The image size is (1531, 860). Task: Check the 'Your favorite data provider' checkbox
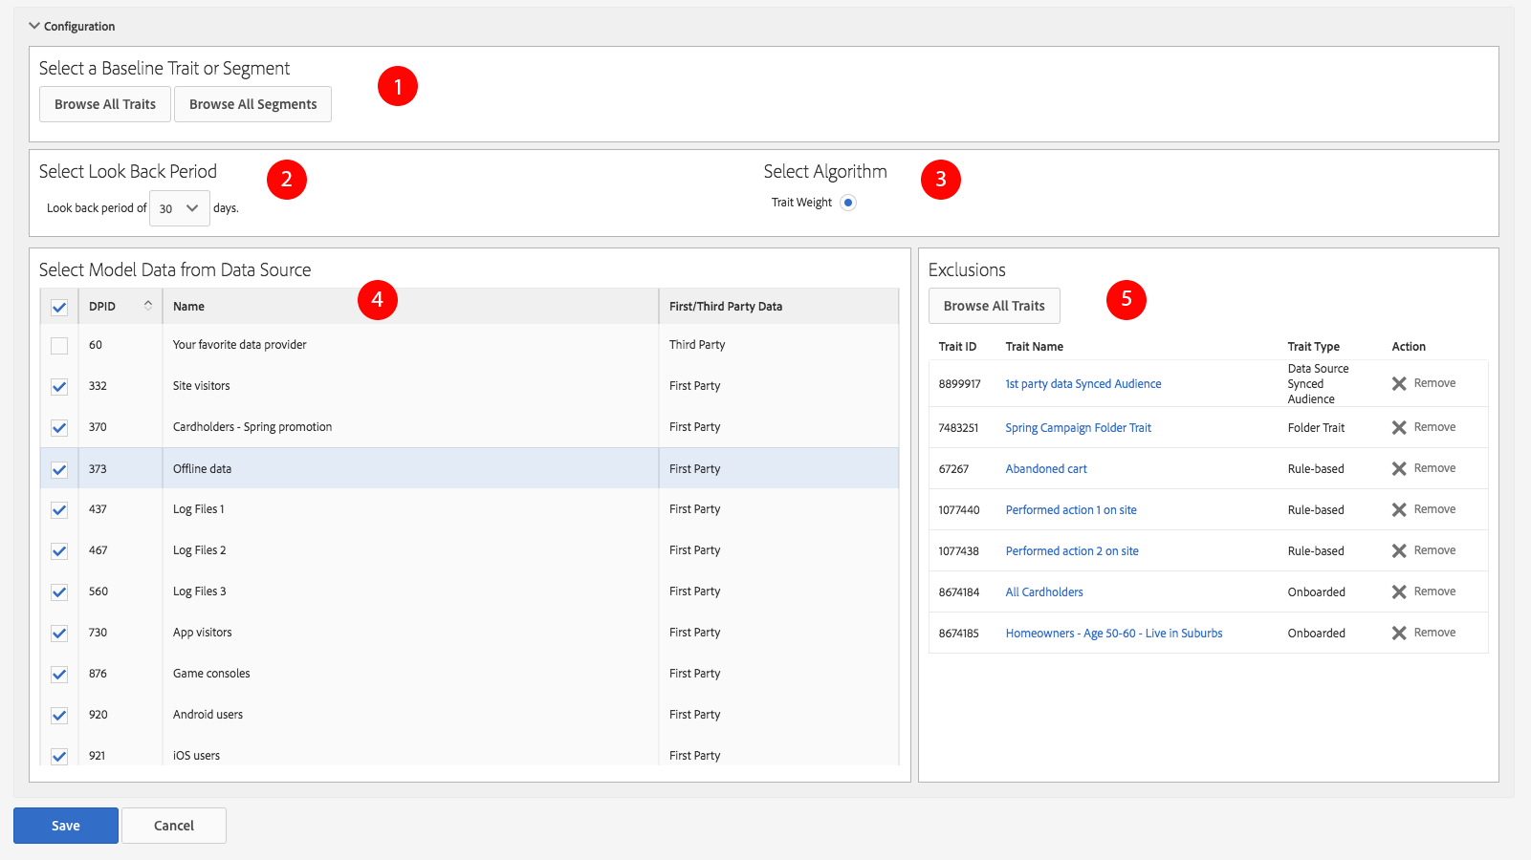pos(59,346)
